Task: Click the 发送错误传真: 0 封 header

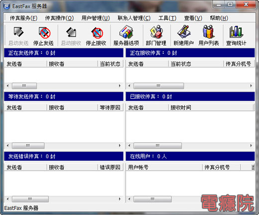Action: coord(64,156)
